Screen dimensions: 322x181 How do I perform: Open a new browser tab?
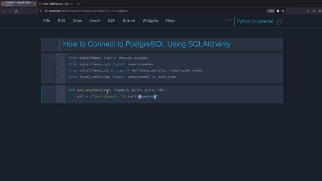click(x=78, y=4)
